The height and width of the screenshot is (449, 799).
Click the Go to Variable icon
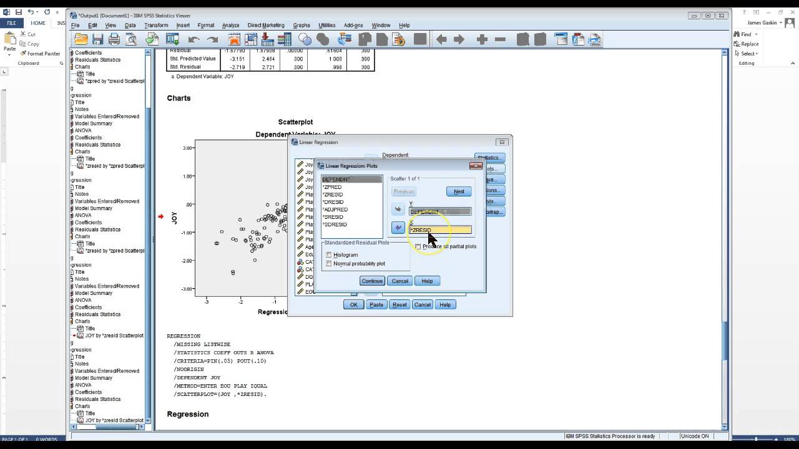click(268, 39)
